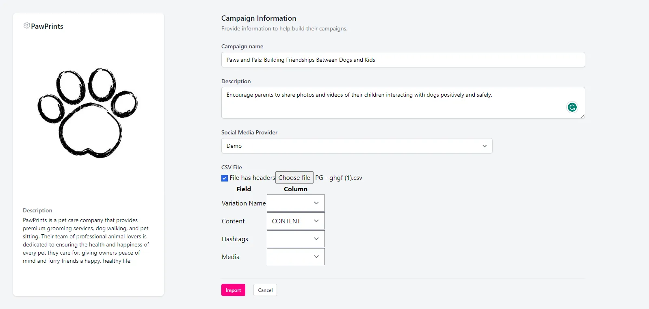Click the PawPrints paw logo image

pyautogui.click(x=88, y=113)
